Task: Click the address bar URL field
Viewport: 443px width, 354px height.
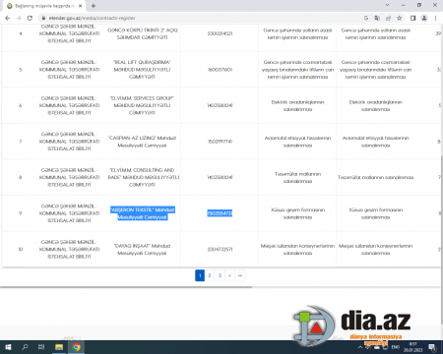Action: (204, 18)
